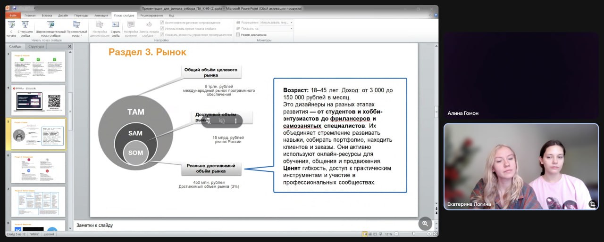Switch to Переходы ribbon tab
This screenshot has width=604, height=242.
click(81, 16)
